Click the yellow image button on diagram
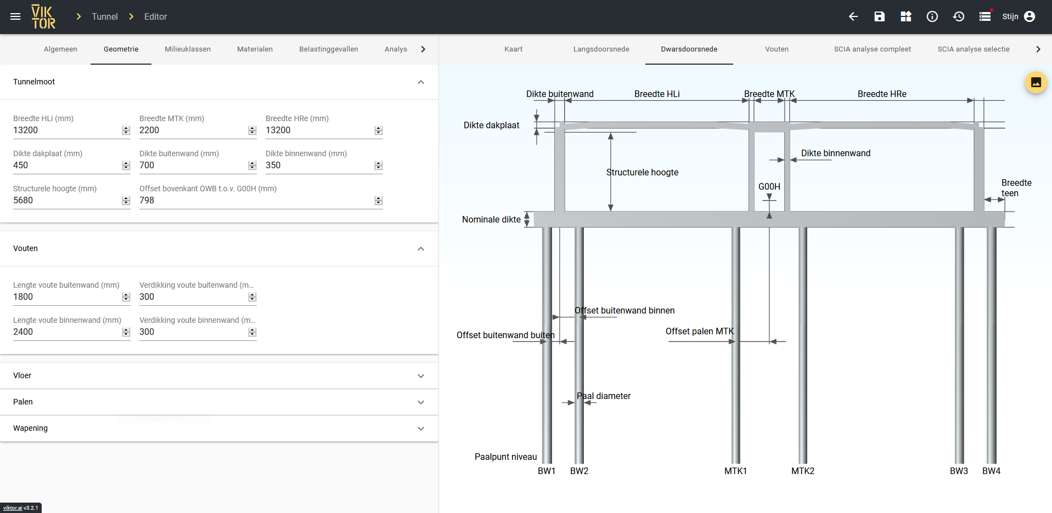The height and width of the screenshot is (513, 1052). click(x=1036, y=82)
